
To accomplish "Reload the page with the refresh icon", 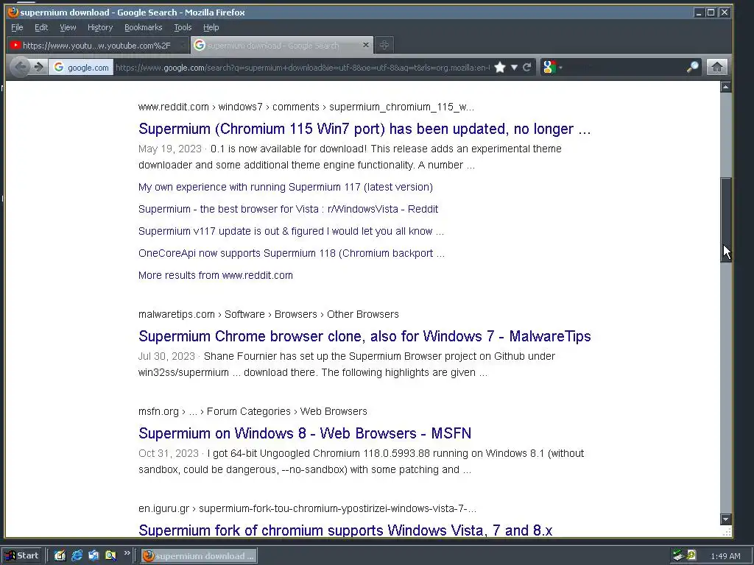I will (x=527, y=67).
